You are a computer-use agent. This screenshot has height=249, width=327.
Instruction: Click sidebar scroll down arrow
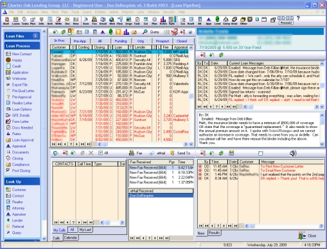(x=44, y=239)
